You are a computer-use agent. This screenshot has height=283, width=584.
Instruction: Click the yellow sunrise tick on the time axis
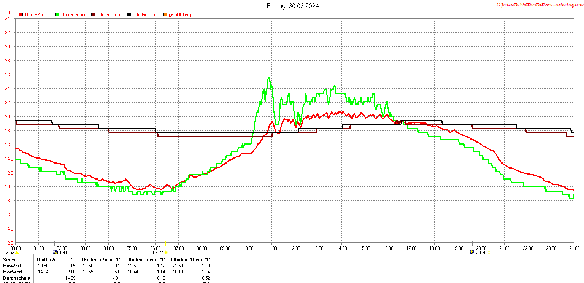pos(166,243)
